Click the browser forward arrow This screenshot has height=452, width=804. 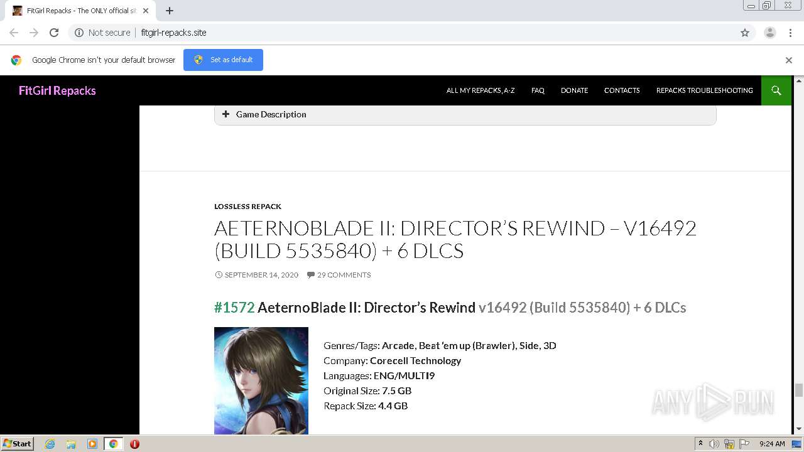tap(34, 33)
